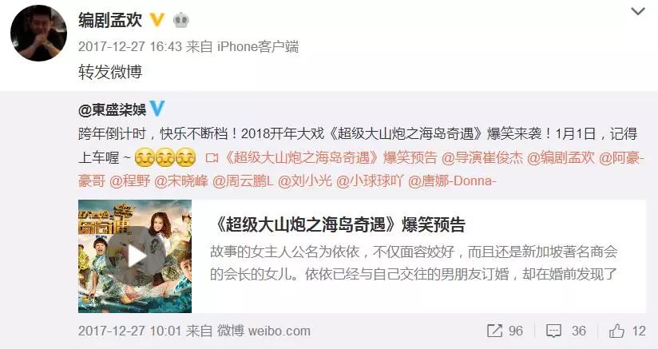
Task: Click the 2017-12-27 16:43 timestamp
Action: [x=130, y=46]
